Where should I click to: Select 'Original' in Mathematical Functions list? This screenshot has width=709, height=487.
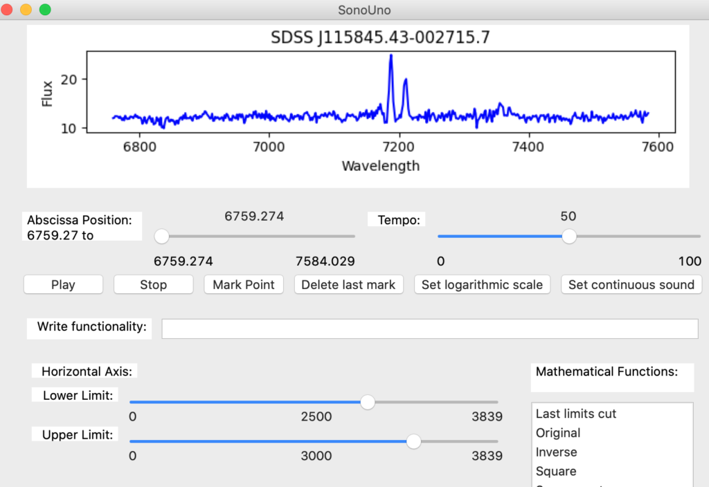[x=558, y=433]
